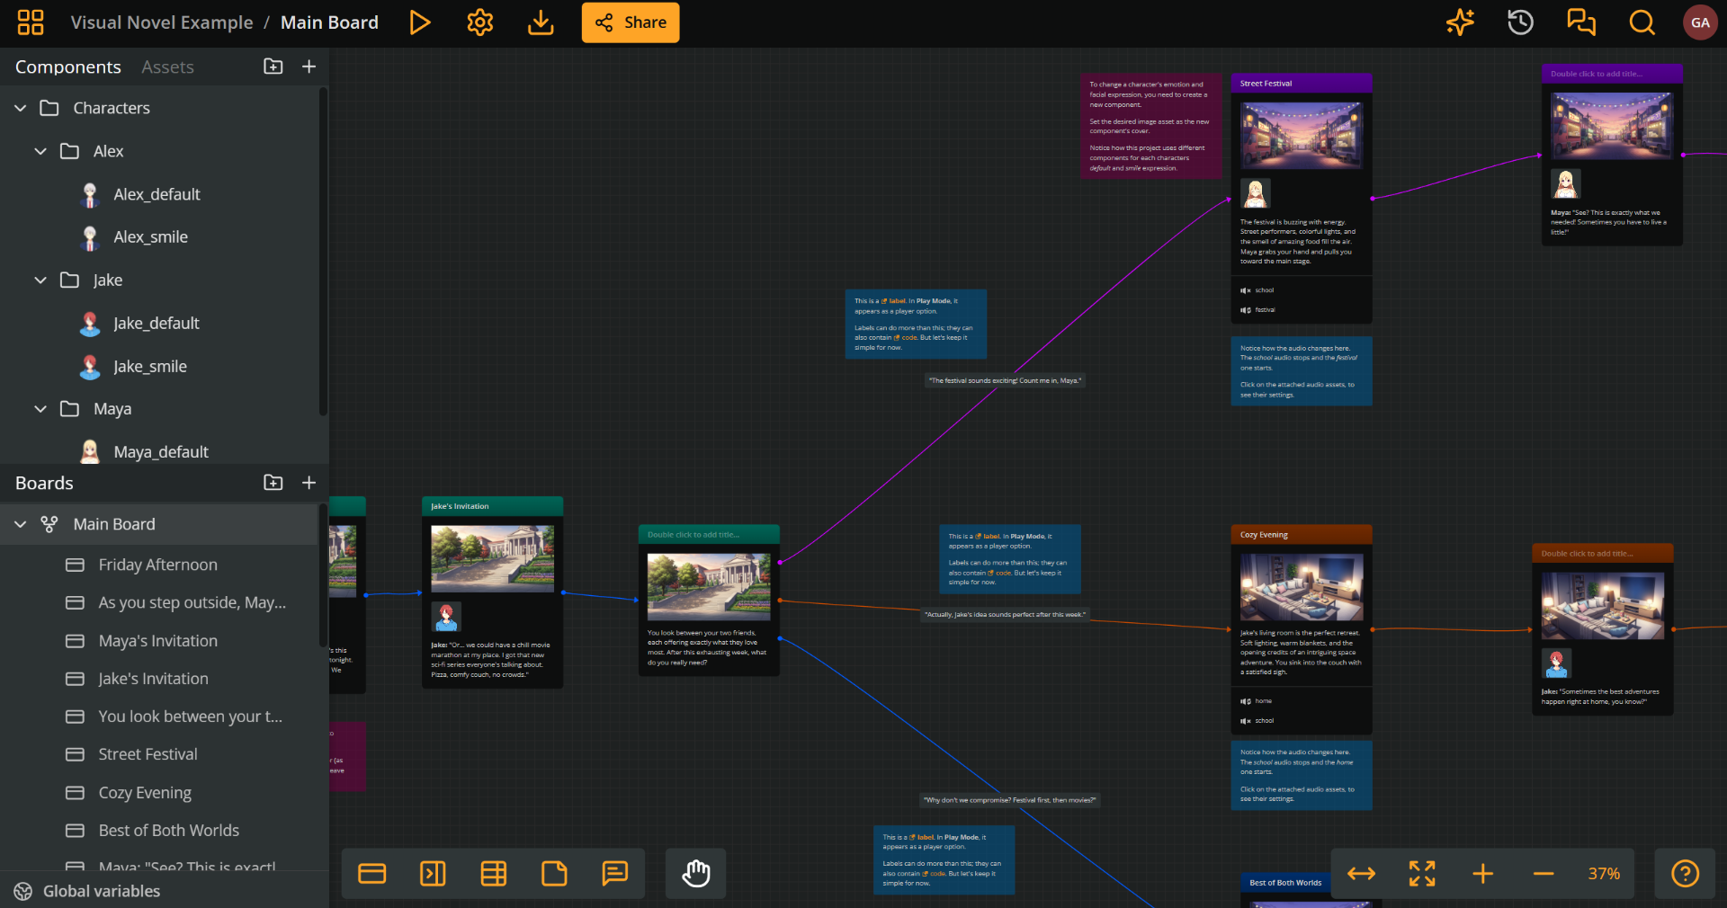Add a comment note from bottom toolbar
Viewport: 1727px width, 908px height.
[614, 873]
